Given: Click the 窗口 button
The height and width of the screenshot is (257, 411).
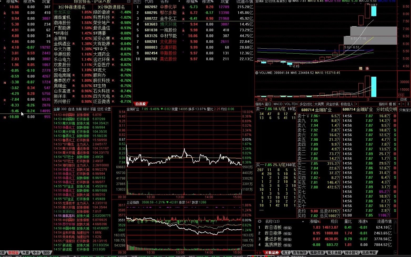Looking at the screenshot, I should pos(268,104).
